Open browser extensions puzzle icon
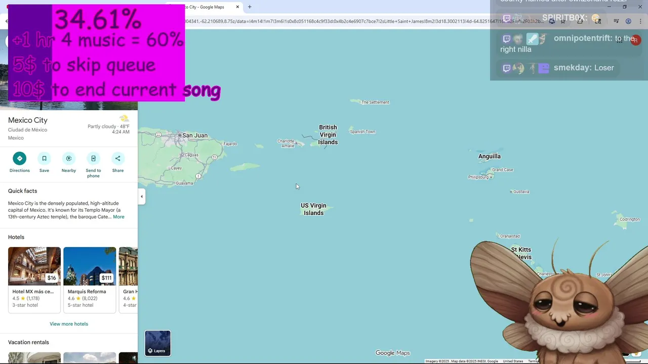 [x=580, y=21]
